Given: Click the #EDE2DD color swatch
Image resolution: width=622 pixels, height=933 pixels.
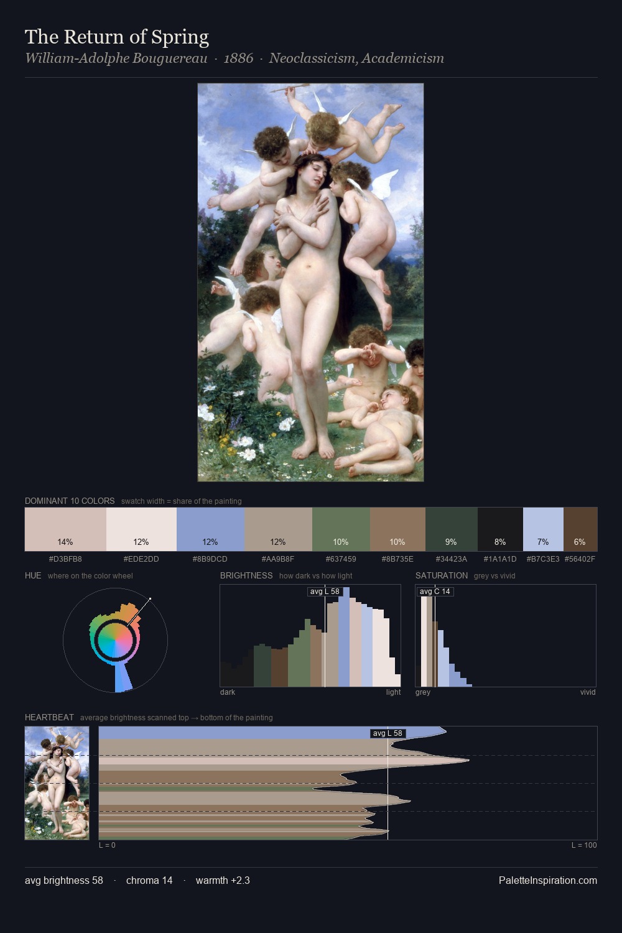Looking at the screenshot, I should point(141,529).
